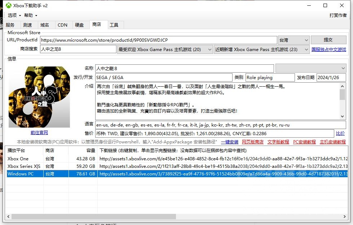Click the description scrollbar up arrow

(343, 86)
